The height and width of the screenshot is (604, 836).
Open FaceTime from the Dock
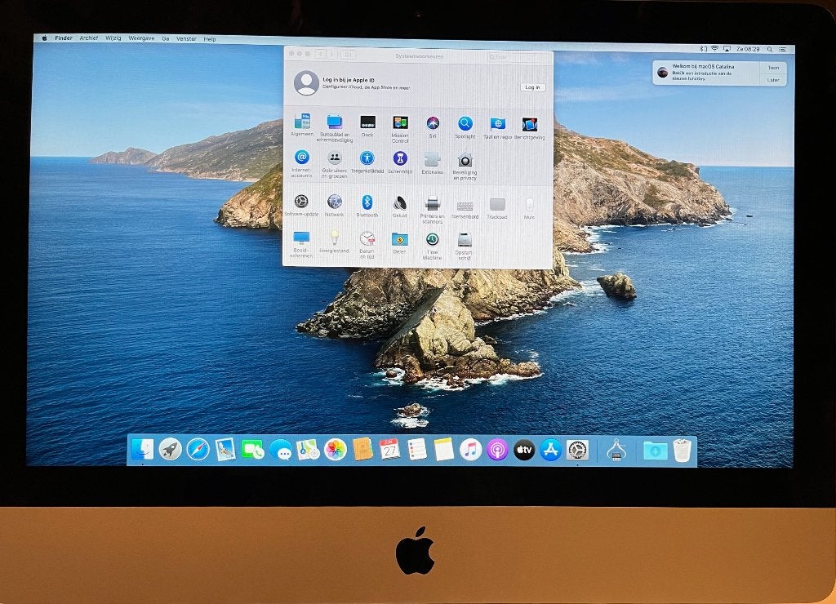[x=253, y=450]
